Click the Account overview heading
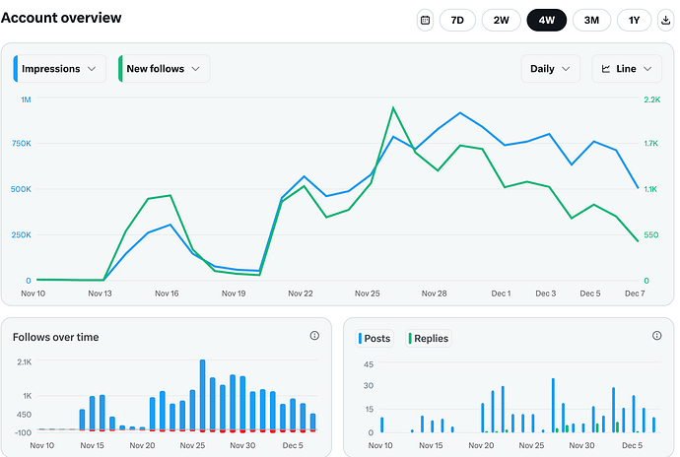Screen dimensions: 680x457 coord(61,18)
